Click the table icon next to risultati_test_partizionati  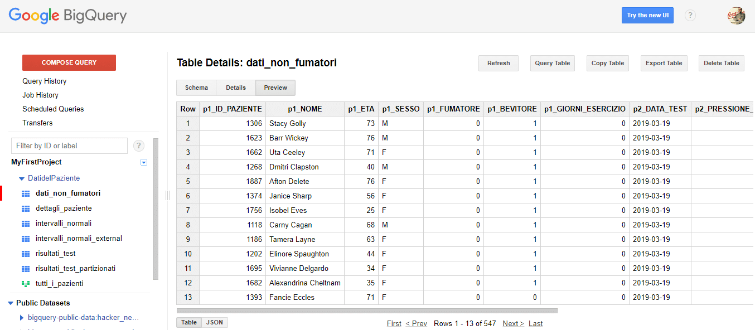tap(25, 269)
